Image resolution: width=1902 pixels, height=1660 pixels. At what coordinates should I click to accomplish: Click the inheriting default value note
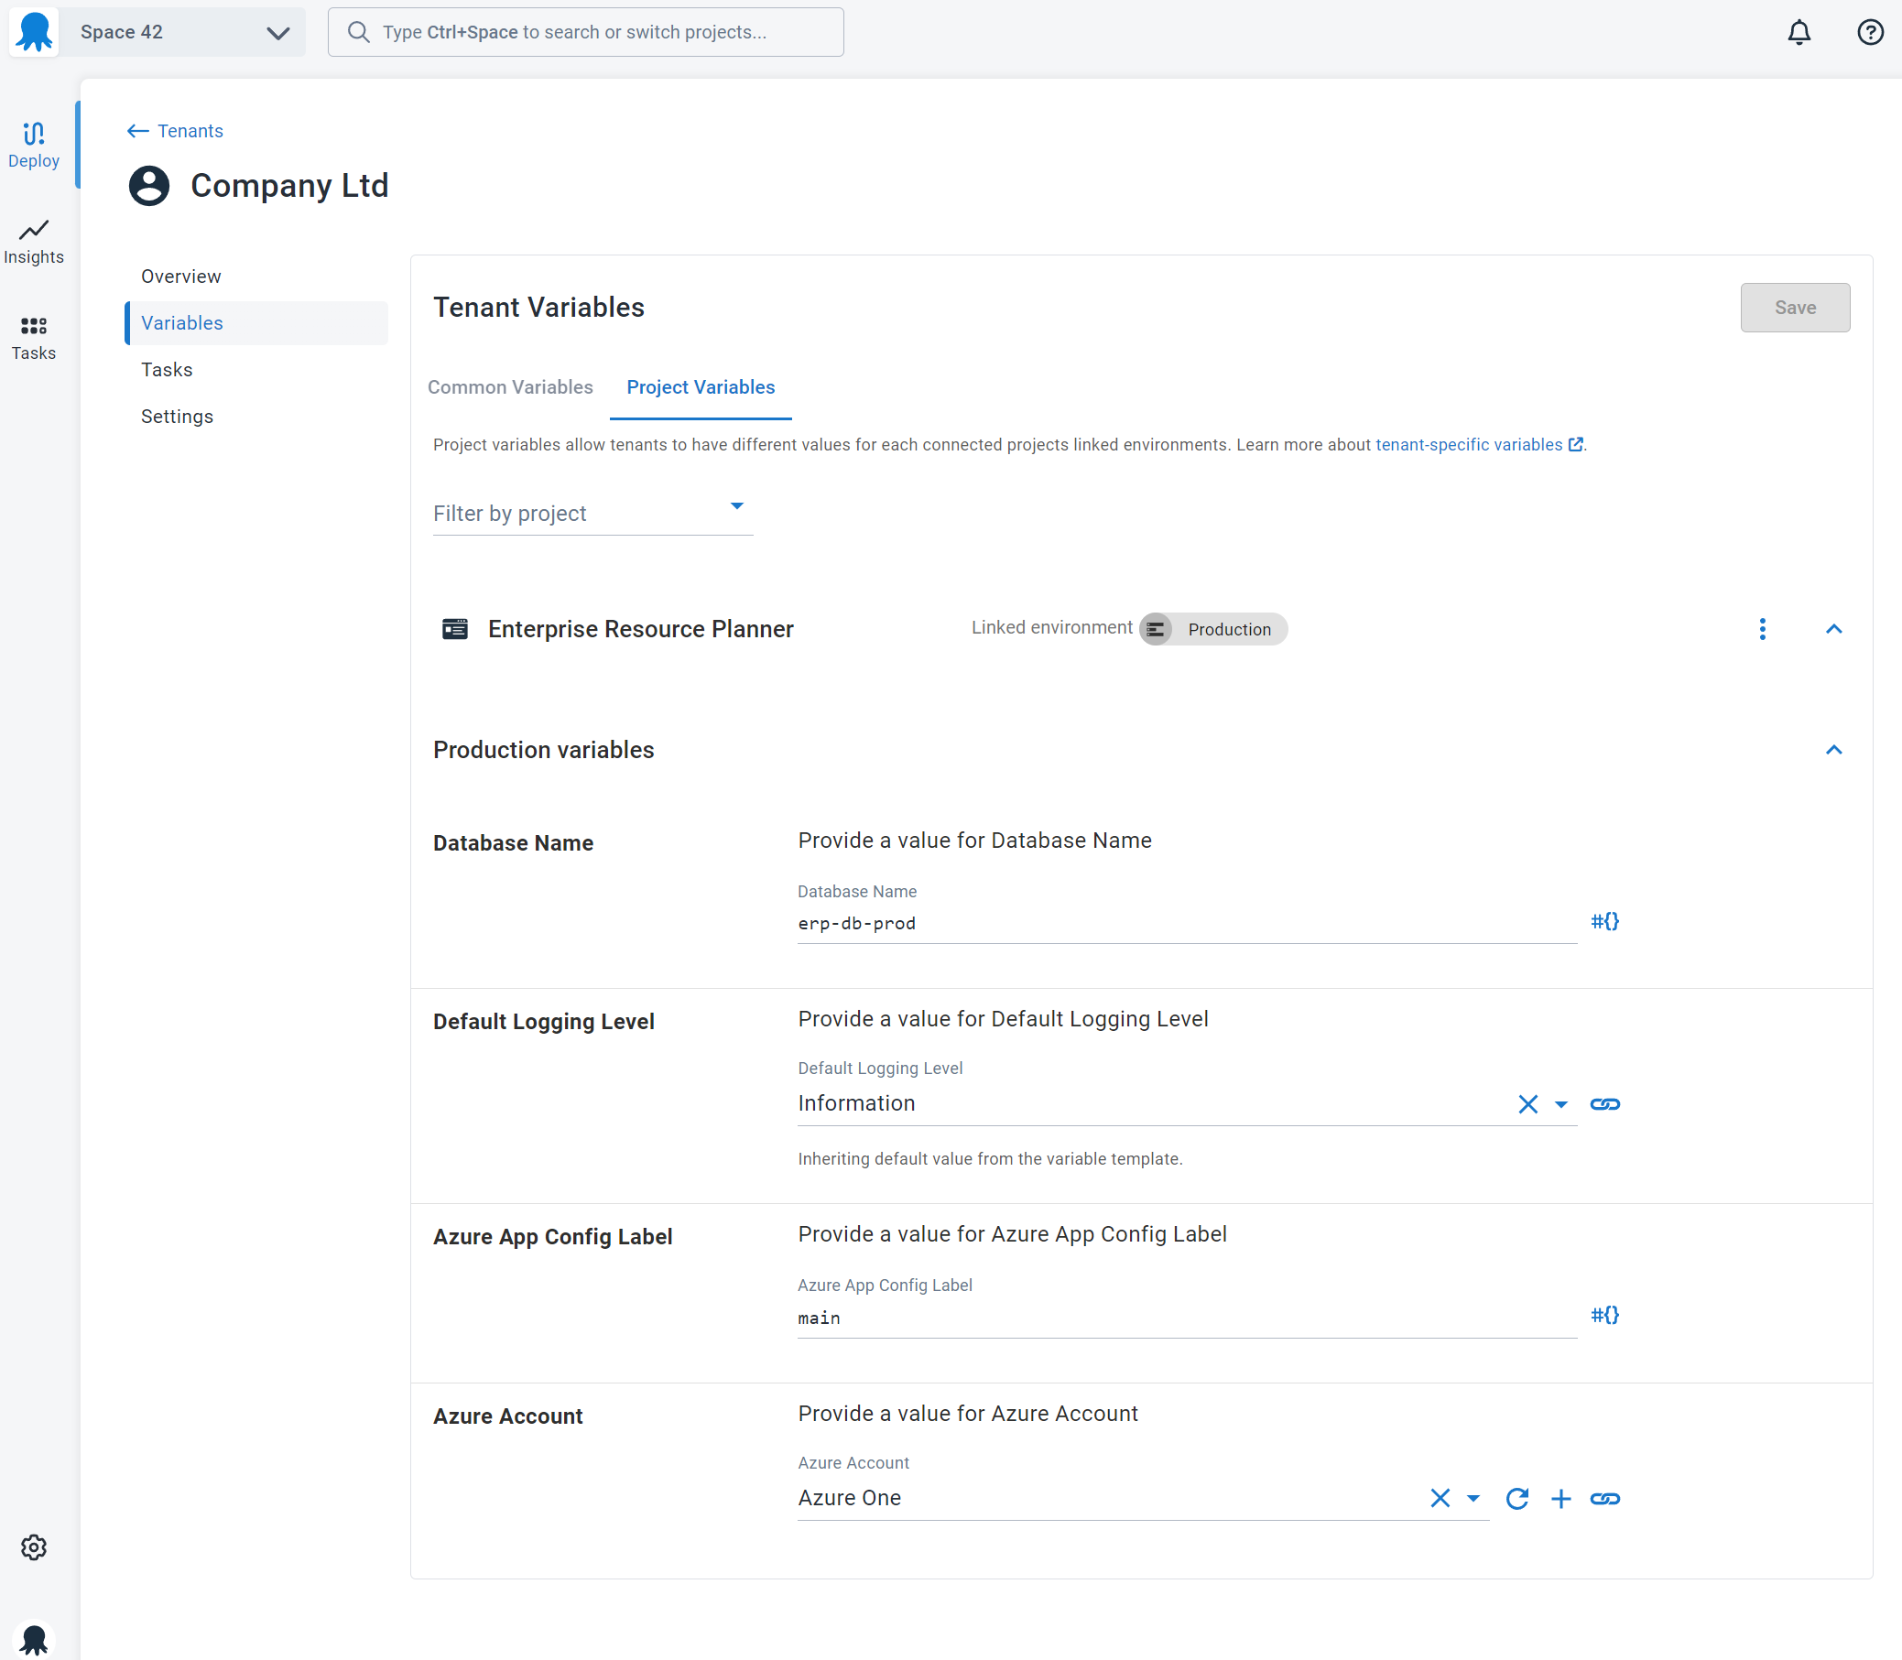point(989,1158)
